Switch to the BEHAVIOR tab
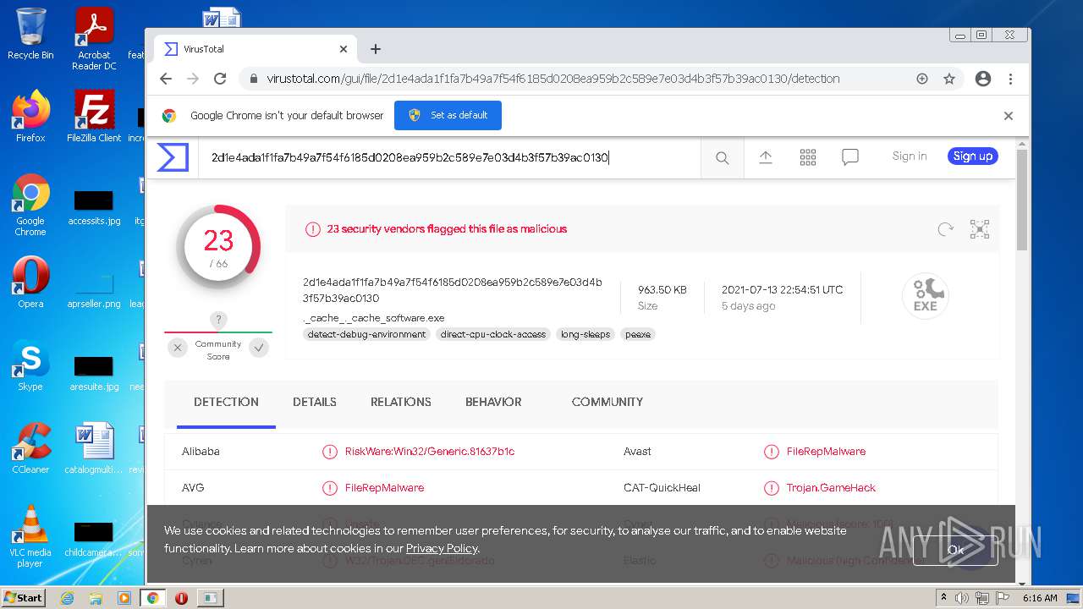 (493, 402)
